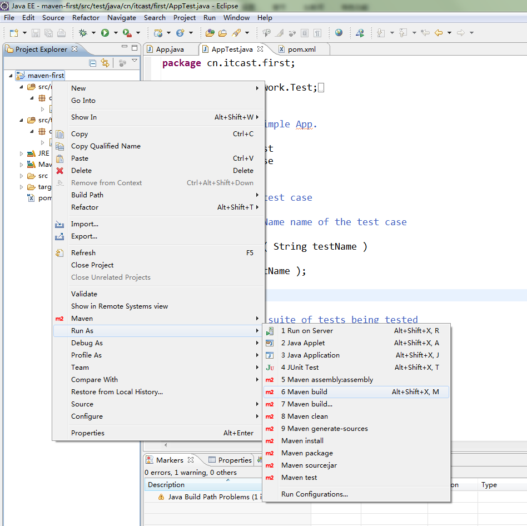Click the green Run button in toolbar

(x=105, y=33)
